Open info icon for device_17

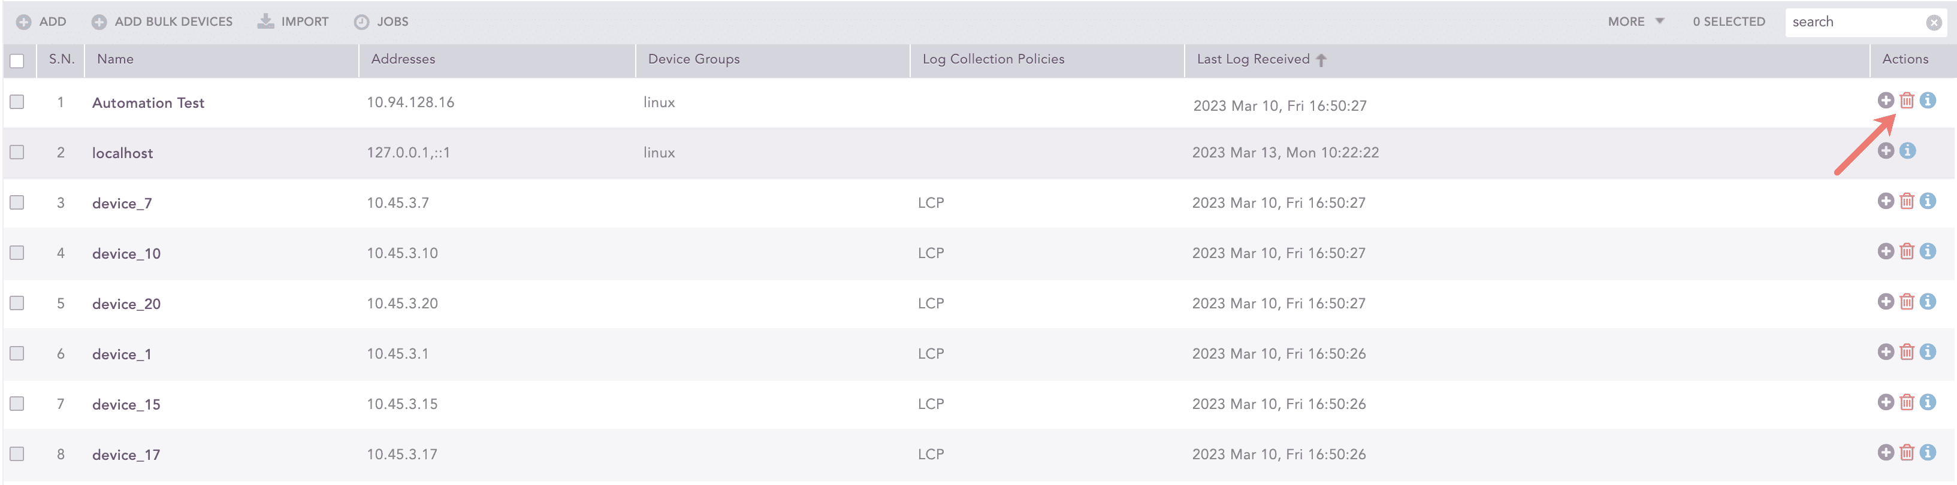click(x=1929, y=451)
